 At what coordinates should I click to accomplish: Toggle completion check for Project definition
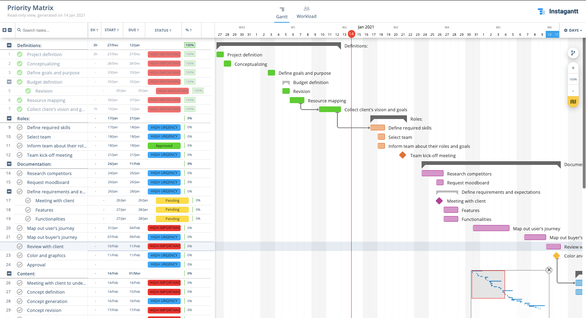(x=20, y=54)
